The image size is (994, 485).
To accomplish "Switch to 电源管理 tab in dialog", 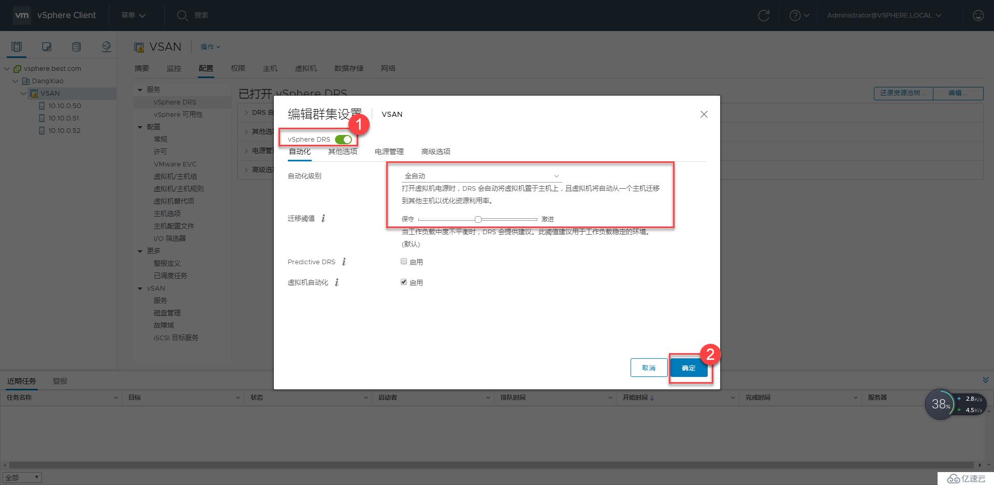I will tap(389, 151).
